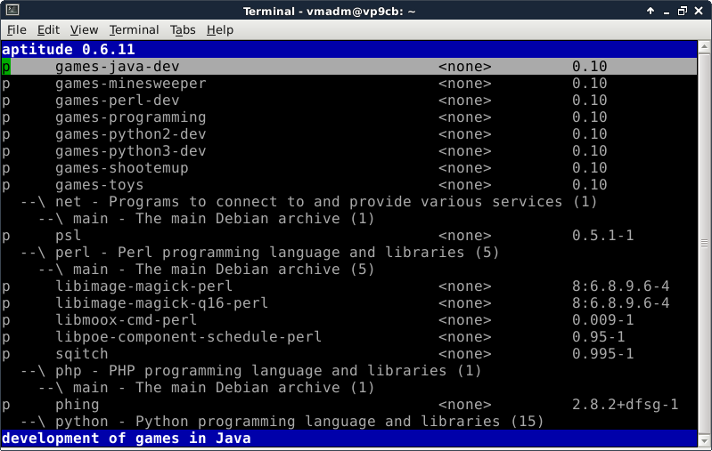712x451 pixels.
Task: Select the psl package entry
Action: 68,236
